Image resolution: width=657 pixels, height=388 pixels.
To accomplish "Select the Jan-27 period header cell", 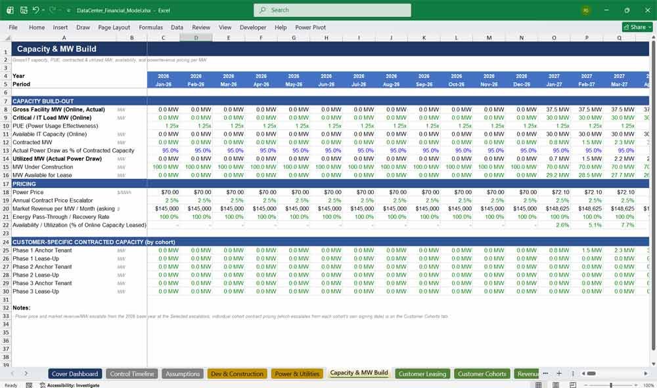I will (554, 84).
